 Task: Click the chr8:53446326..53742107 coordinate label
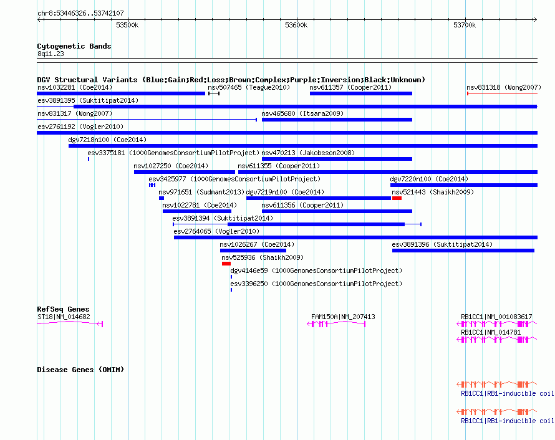80,13
